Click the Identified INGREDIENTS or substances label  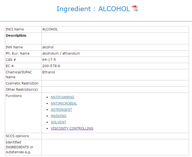[19, 147]
